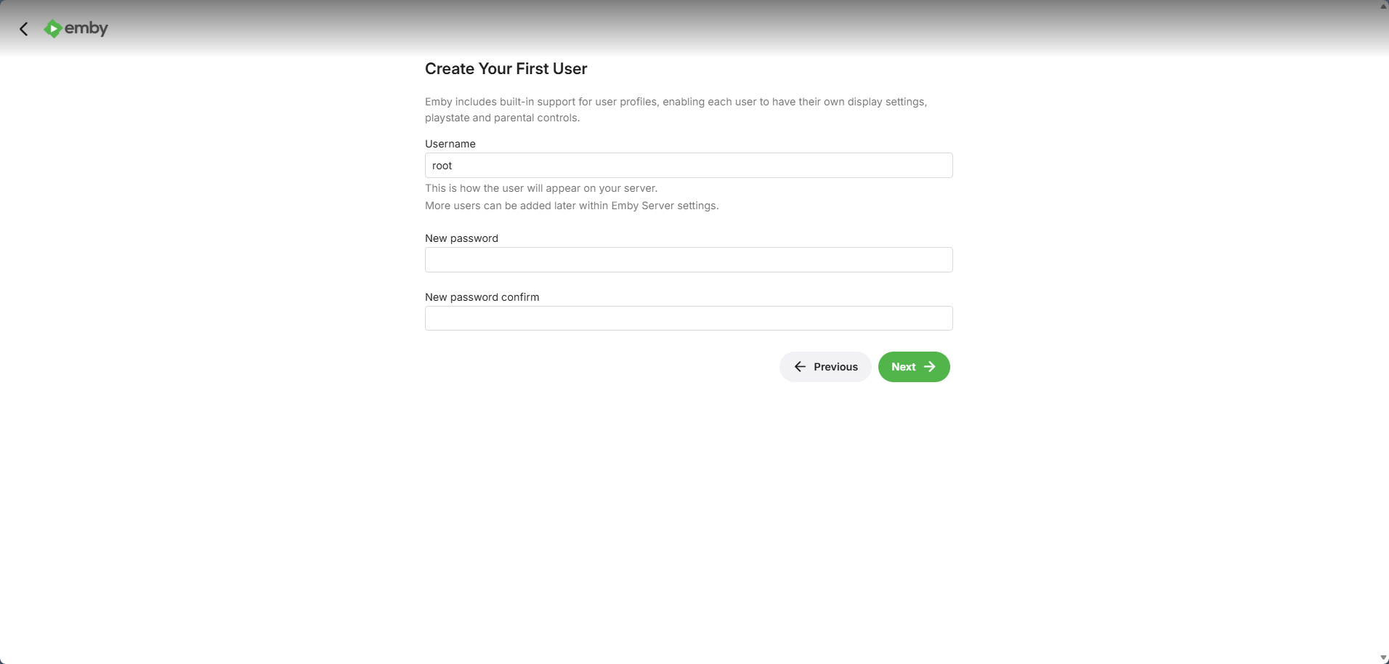Click the 'More users can be added later' hint
This screenshot has height=664, width=1389.
(x=572, y=206)
